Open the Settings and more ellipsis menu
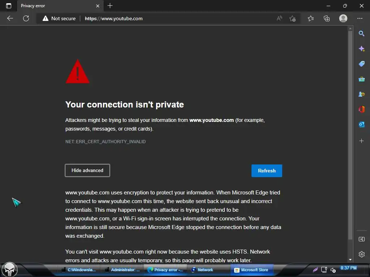370x277 pixels. pyautogui.click(x=360, y=18)
